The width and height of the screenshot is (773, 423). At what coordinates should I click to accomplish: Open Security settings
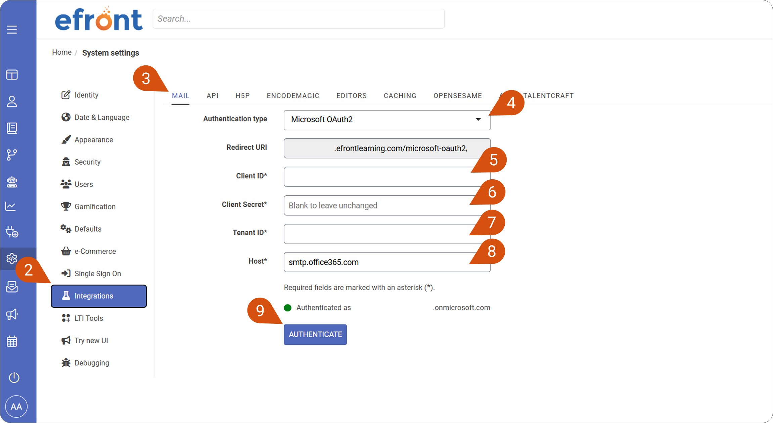(x=81, y=162)
